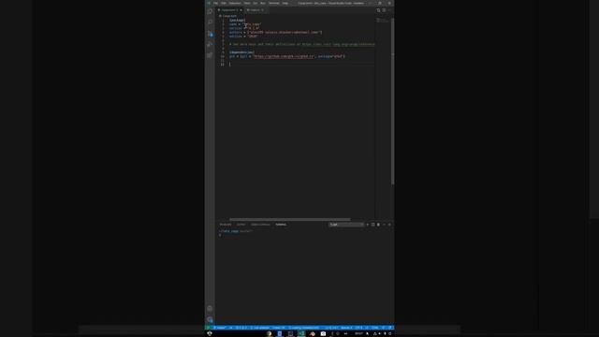Open the Start icon on the taskbar
The height and width of the screenshot is (337, 599).
click(x=210, y=333)
